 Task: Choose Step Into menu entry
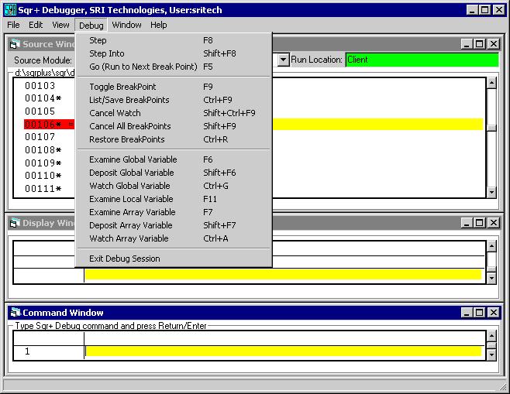point(107,53)
